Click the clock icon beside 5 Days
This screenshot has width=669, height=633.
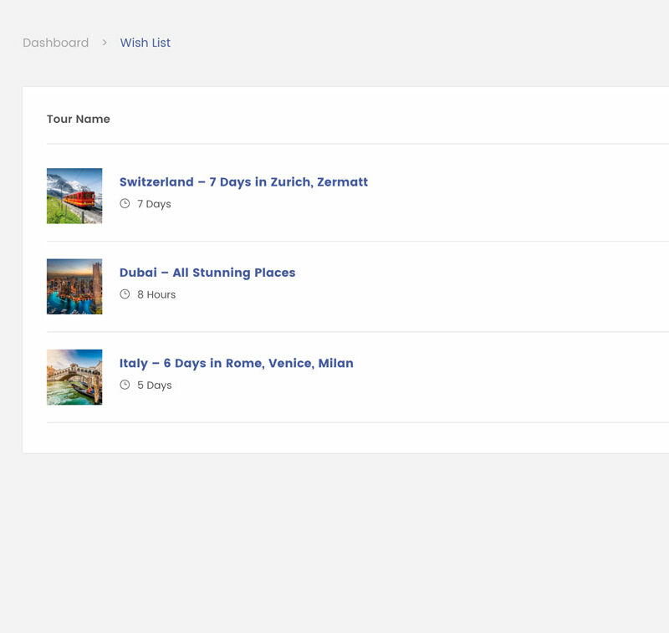[125, 385]
